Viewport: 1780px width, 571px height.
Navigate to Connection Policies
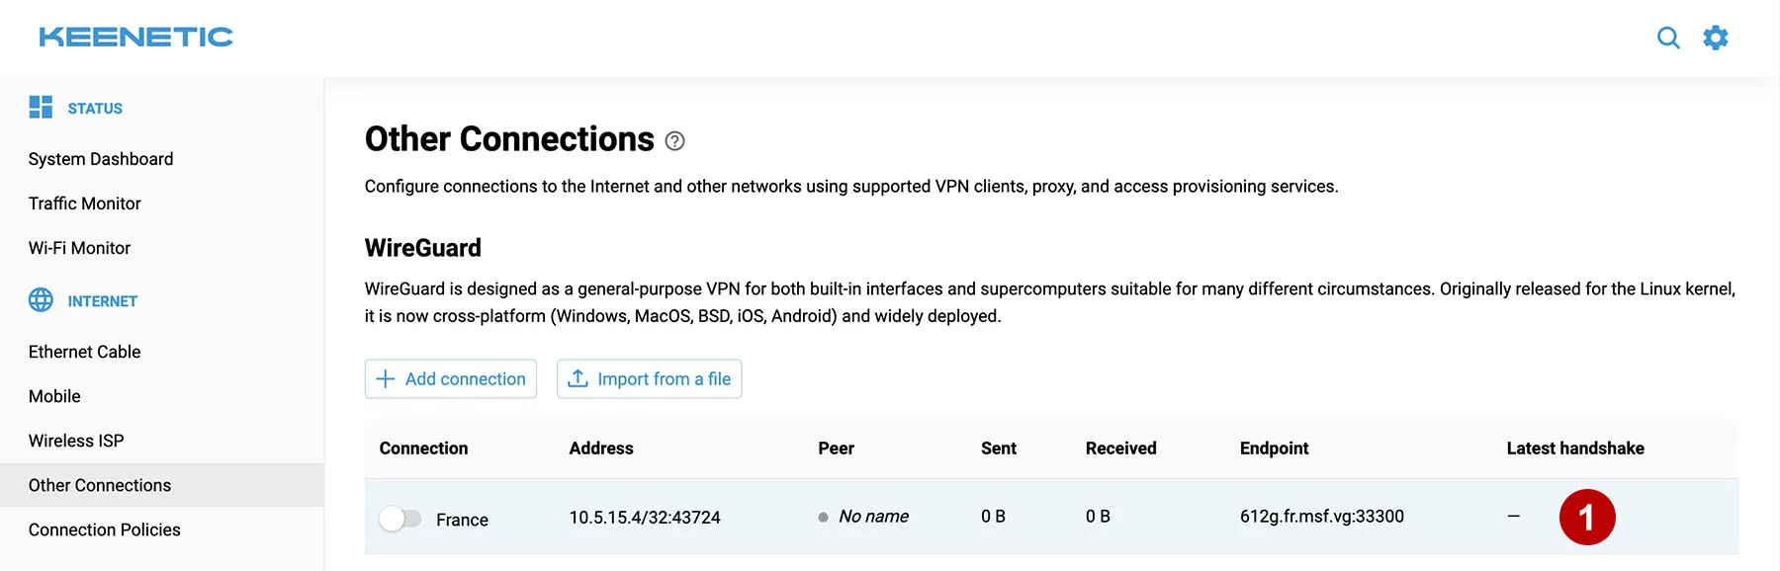click(x=104, y=530)
